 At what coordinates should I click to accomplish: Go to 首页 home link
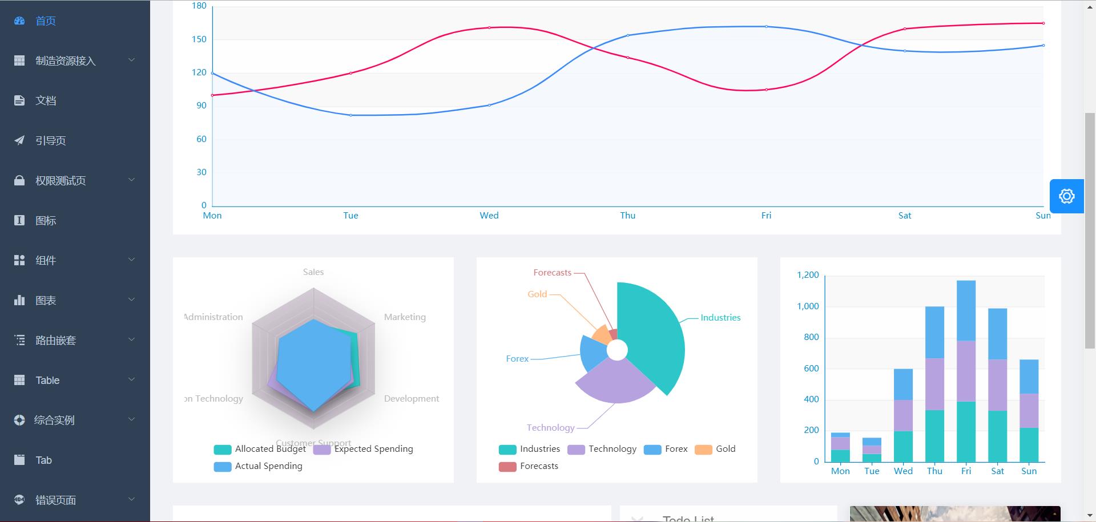46,21
